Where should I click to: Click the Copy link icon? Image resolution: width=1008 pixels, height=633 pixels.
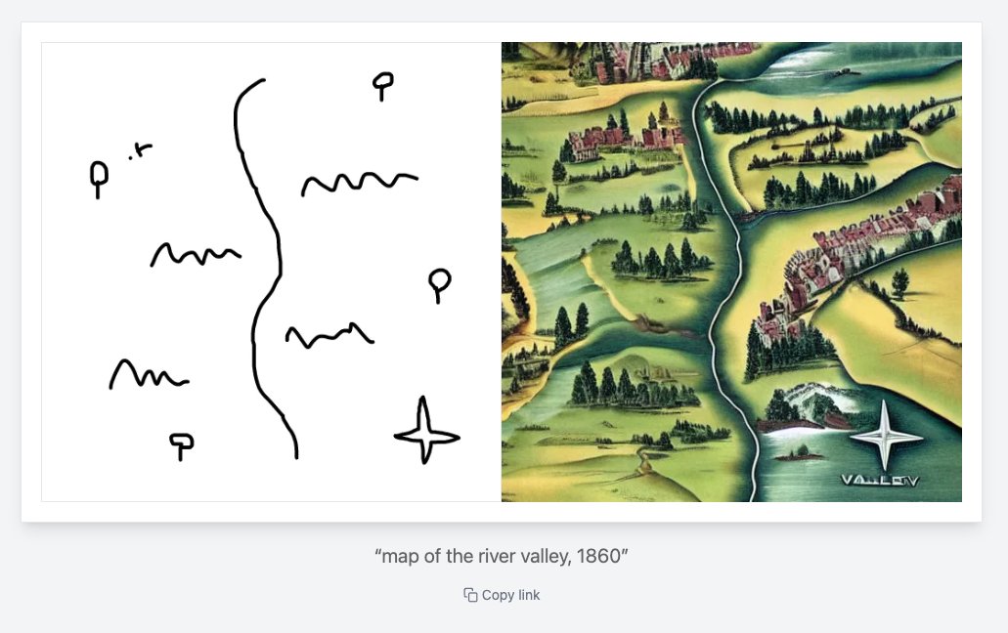coord(470,595)
